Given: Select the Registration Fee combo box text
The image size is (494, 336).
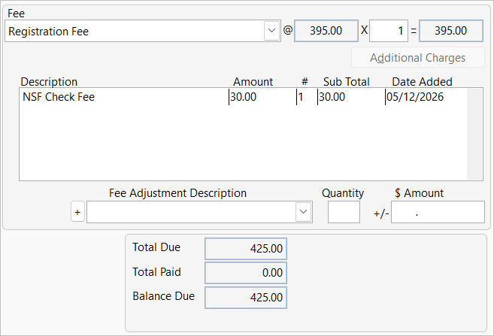Looking at the screenshot, I should coord(49,31).
